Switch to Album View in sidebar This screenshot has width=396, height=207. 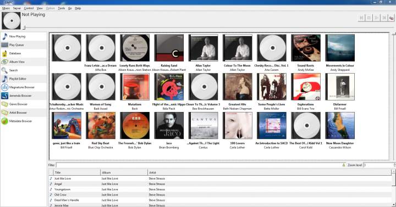[x=23, y=62]
